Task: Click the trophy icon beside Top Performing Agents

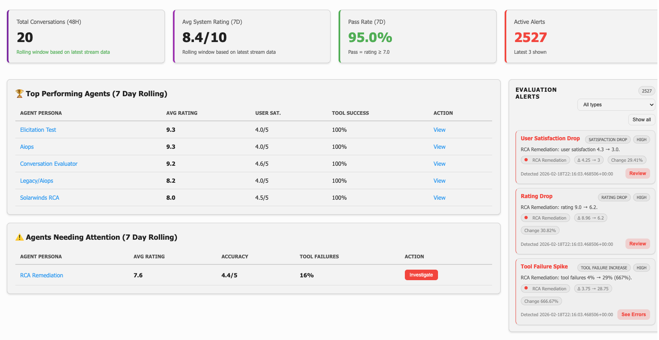Action: pyautogui.click(x=19, y=94)
